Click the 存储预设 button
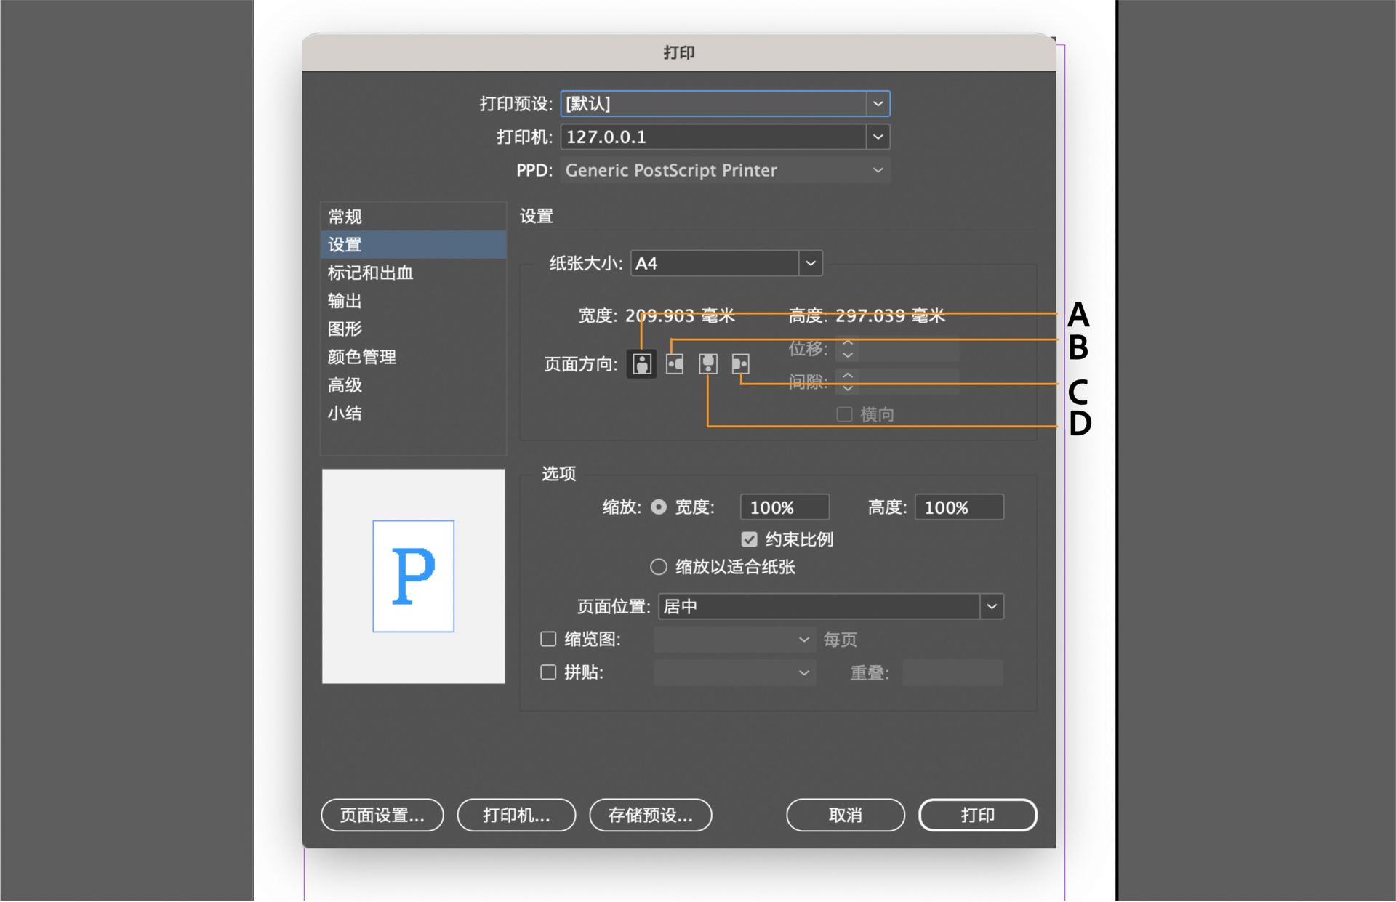1396x902 pixels. [650, 815]
